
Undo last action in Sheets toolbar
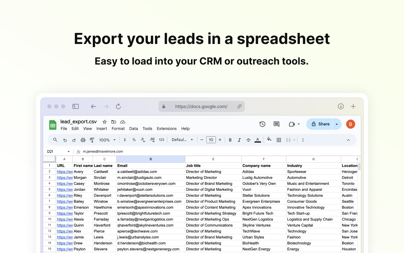click(65, 140)
